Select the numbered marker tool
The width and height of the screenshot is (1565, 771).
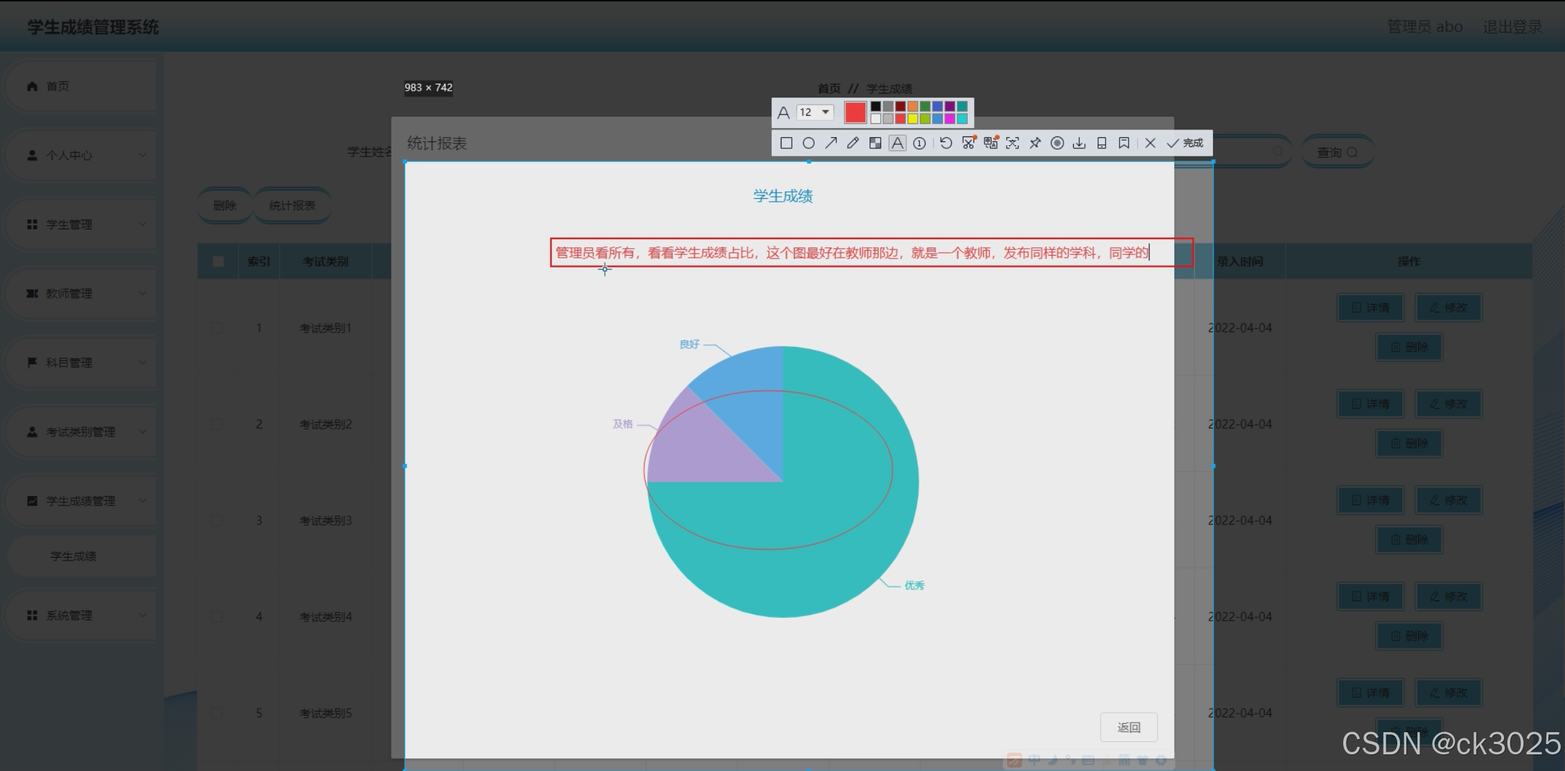click(x=919, y=143)
